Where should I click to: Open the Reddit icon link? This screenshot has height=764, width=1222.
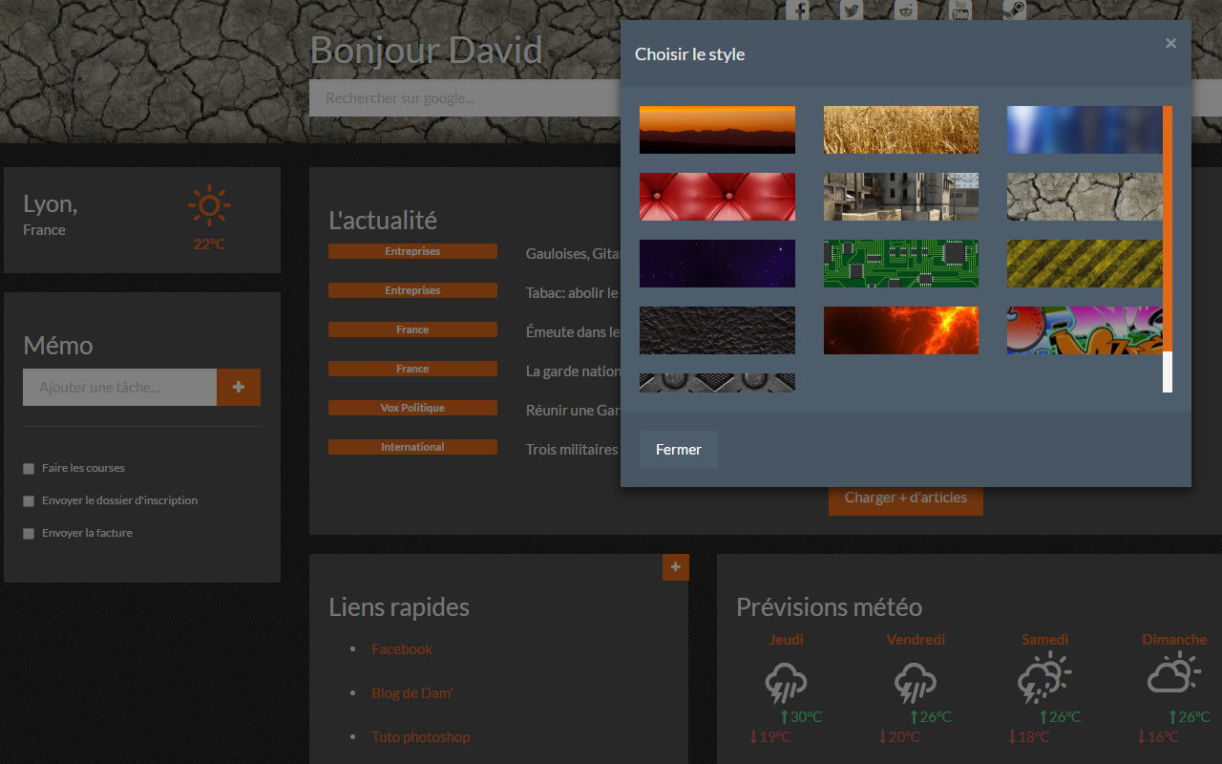[x=906, y=10]
